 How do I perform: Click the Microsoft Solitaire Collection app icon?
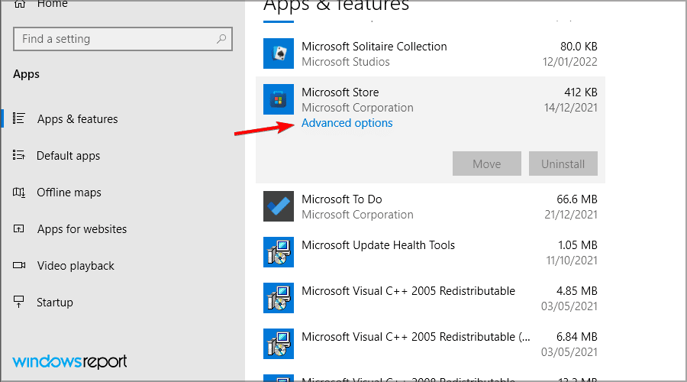pyautogui.click(x=279, y=53)
